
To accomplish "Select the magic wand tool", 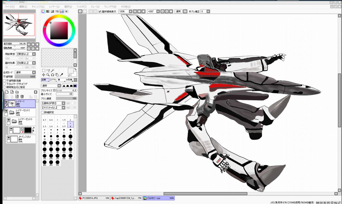I will (x=53, y=71).
